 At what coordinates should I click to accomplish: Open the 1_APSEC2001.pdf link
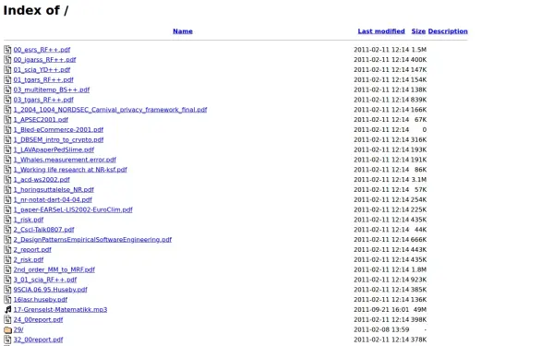click(41, 120)
